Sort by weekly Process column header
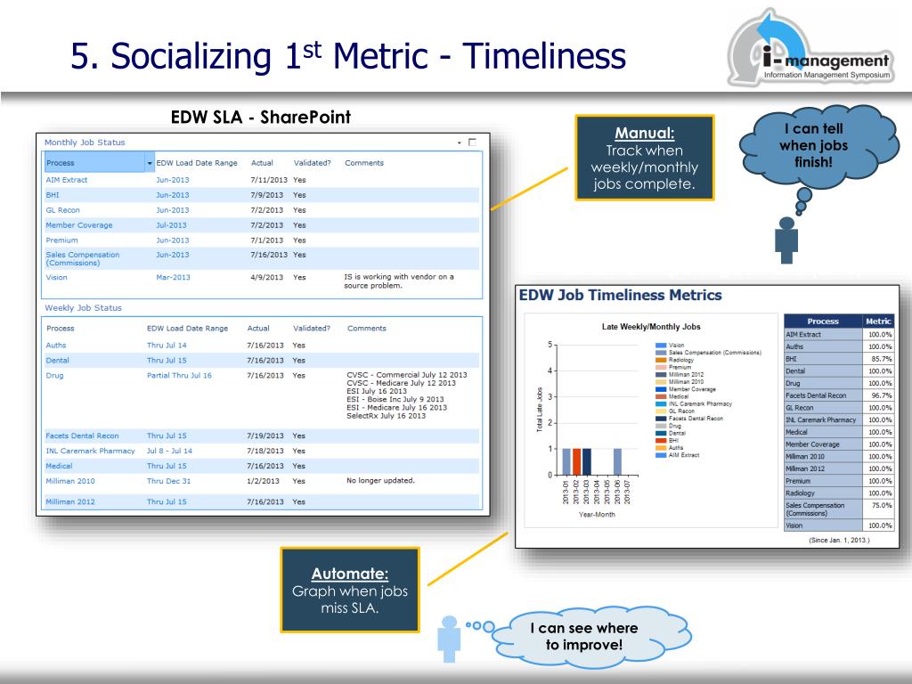The height and width of the screenshot is (684, 912). [x=61, y=329]
